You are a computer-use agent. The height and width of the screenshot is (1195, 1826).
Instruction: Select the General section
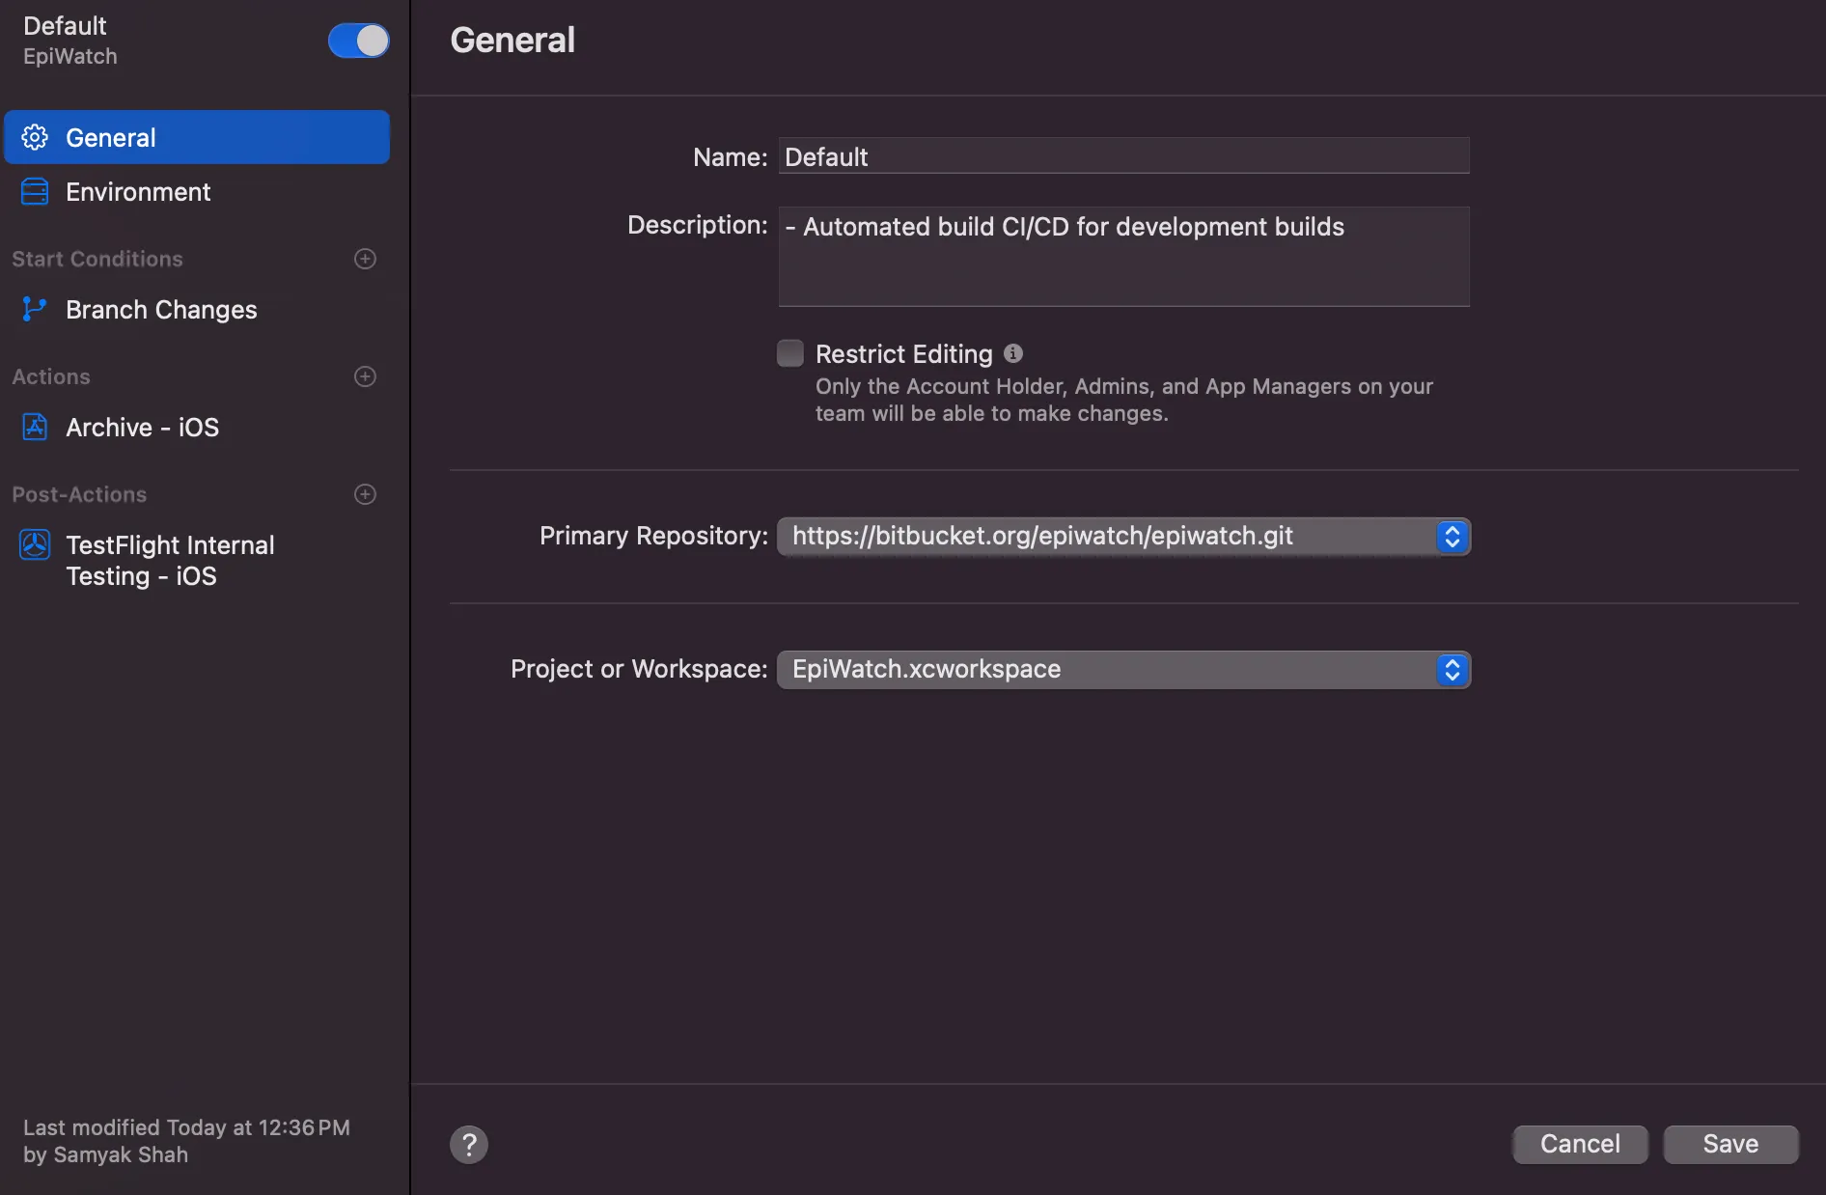tap(110, 136)
